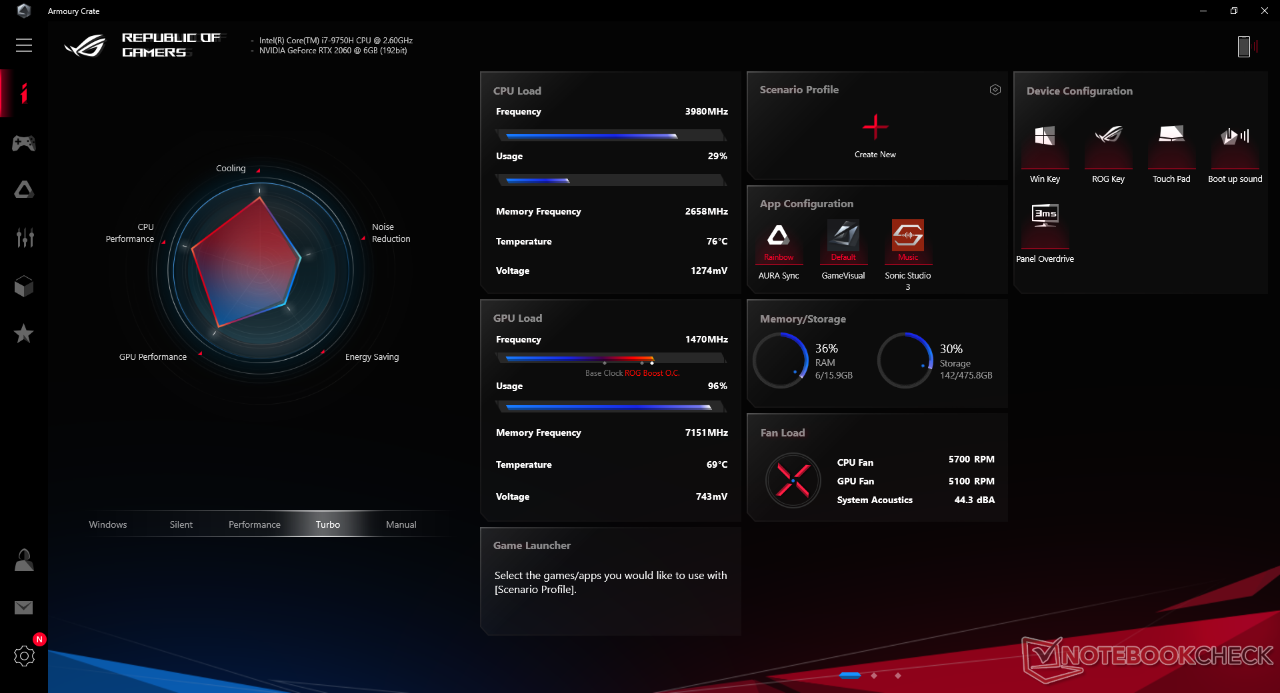Image resolution: width=1280 pixels, height=693 pixels.
Task: Toggle the Boot up sound setting
Action: [x=1235, y=153]
